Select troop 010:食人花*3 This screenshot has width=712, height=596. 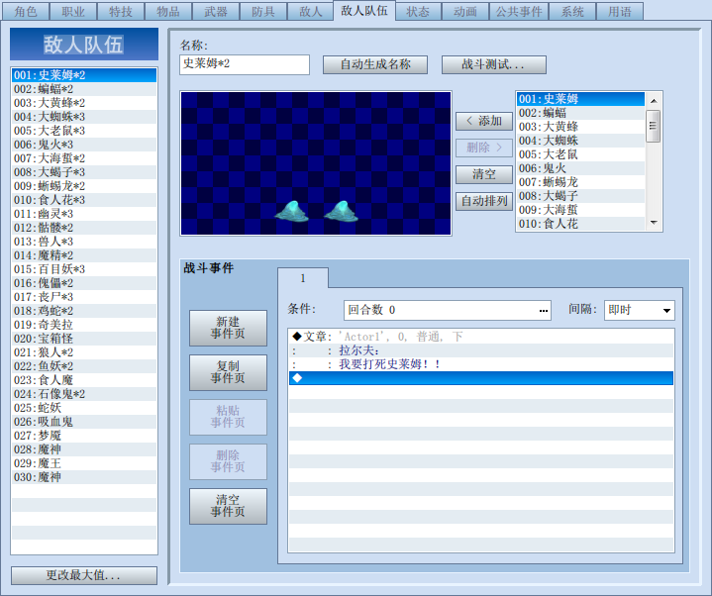pos(84,200)
